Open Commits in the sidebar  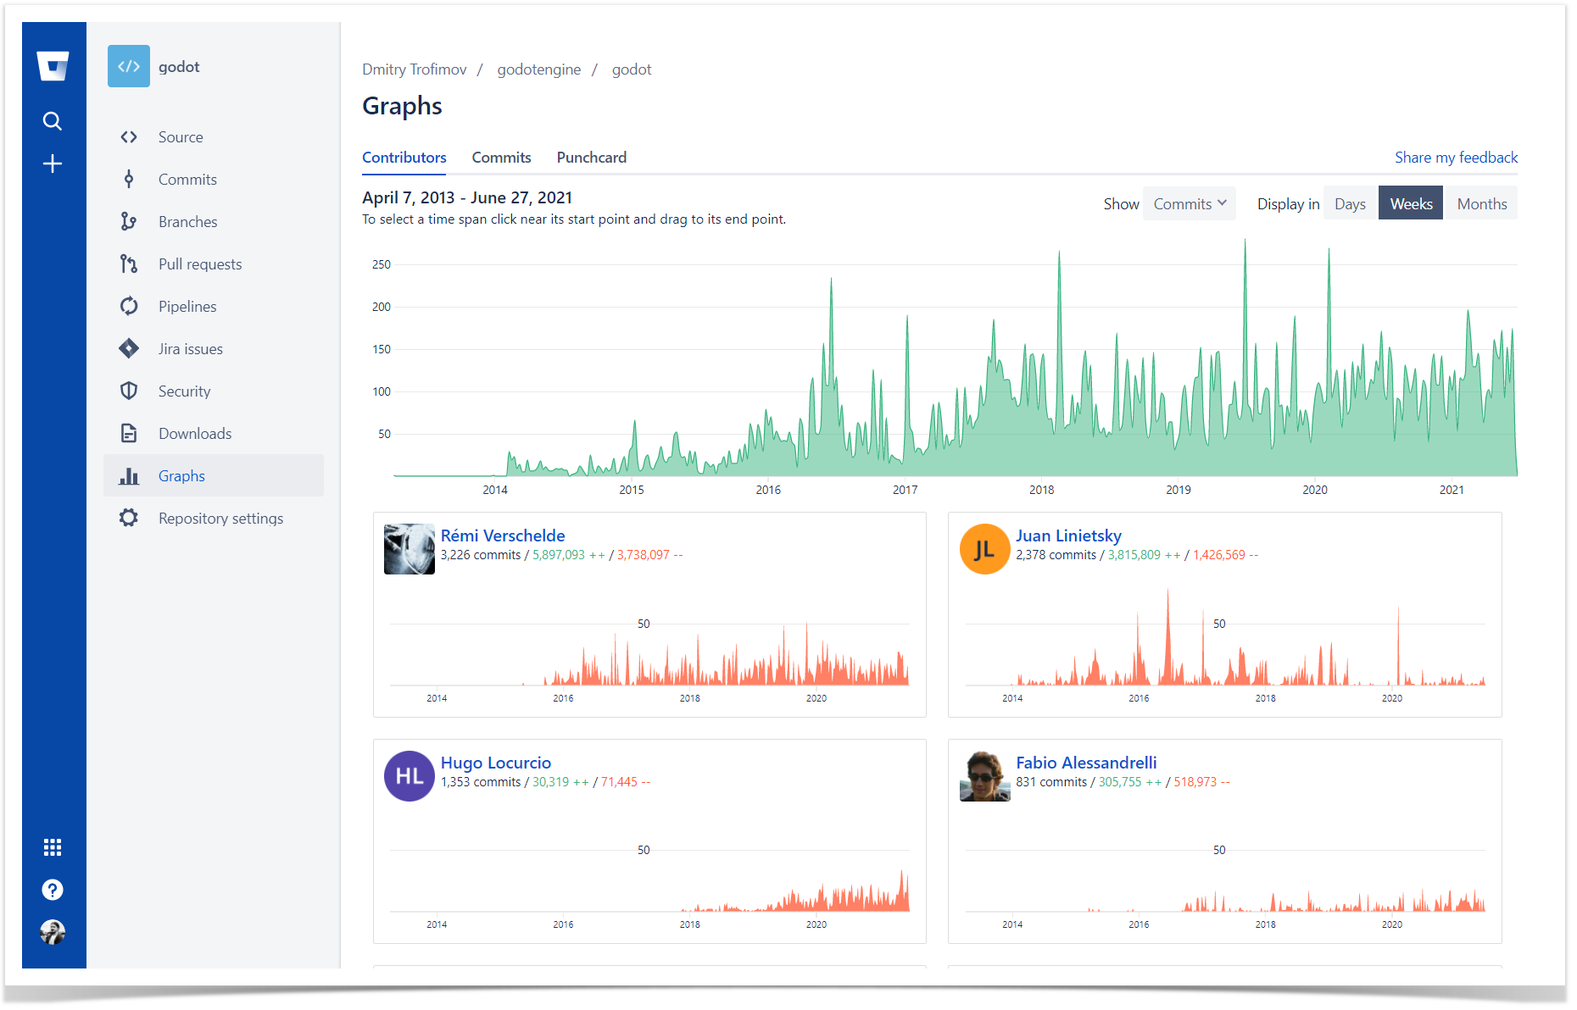tap(214, 179)
